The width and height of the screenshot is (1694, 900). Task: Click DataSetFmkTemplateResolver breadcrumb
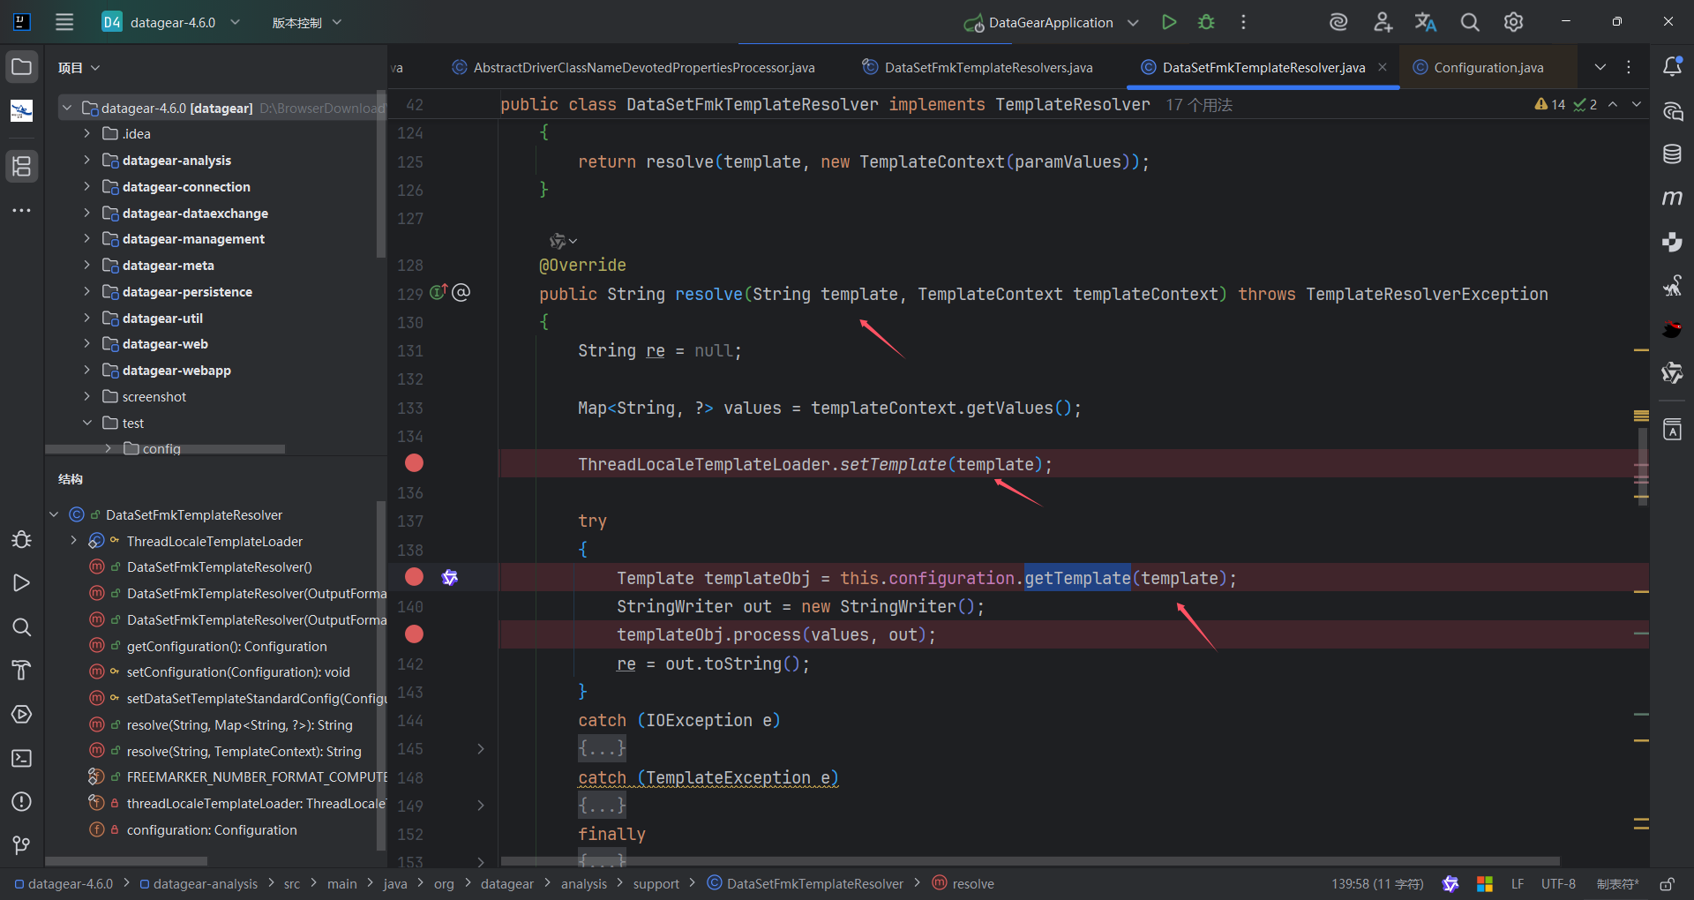[806, 884]
